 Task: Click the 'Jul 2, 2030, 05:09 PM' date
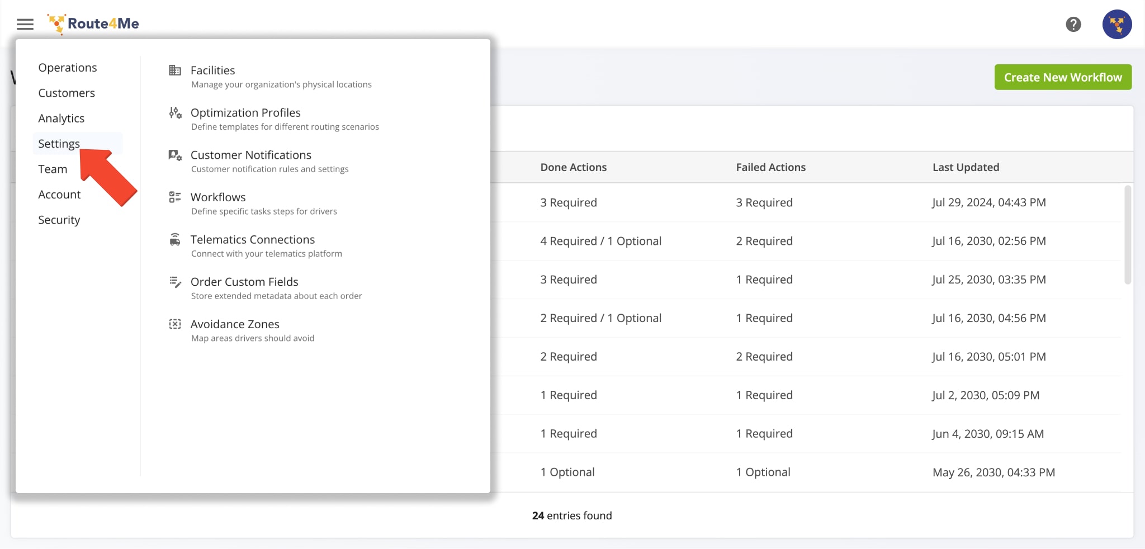click(x=986, y=395)
